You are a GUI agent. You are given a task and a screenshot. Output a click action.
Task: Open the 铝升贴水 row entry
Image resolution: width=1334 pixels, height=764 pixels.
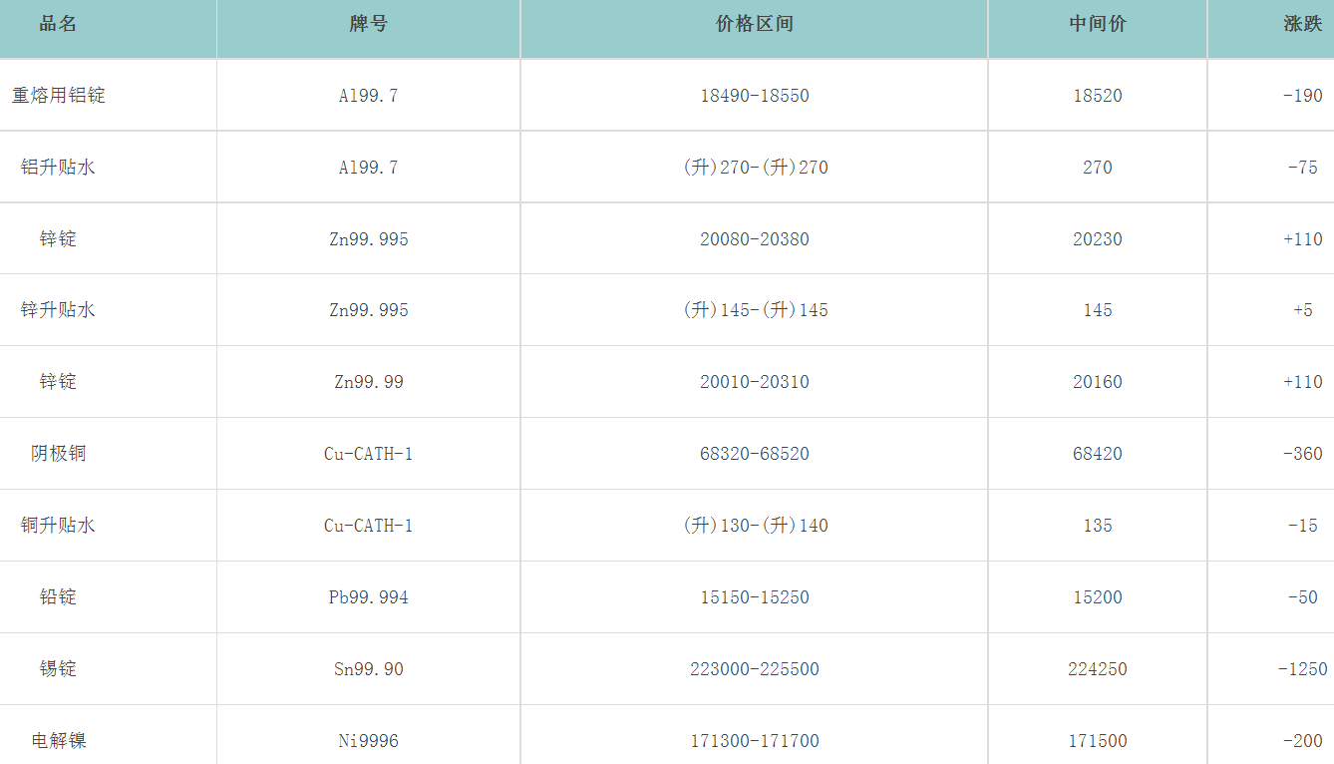tap(58, 168)
